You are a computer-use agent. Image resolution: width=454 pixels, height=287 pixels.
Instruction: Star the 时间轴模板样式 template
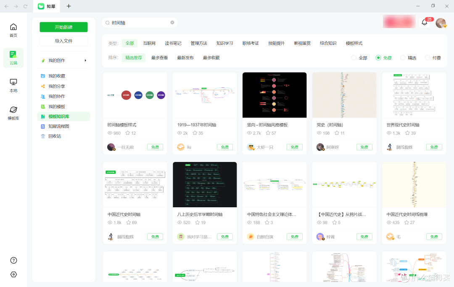tap(128, 133)
